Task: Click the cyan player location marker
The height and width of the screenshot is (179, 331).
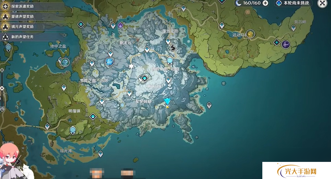Action: [x=167, y=102]
